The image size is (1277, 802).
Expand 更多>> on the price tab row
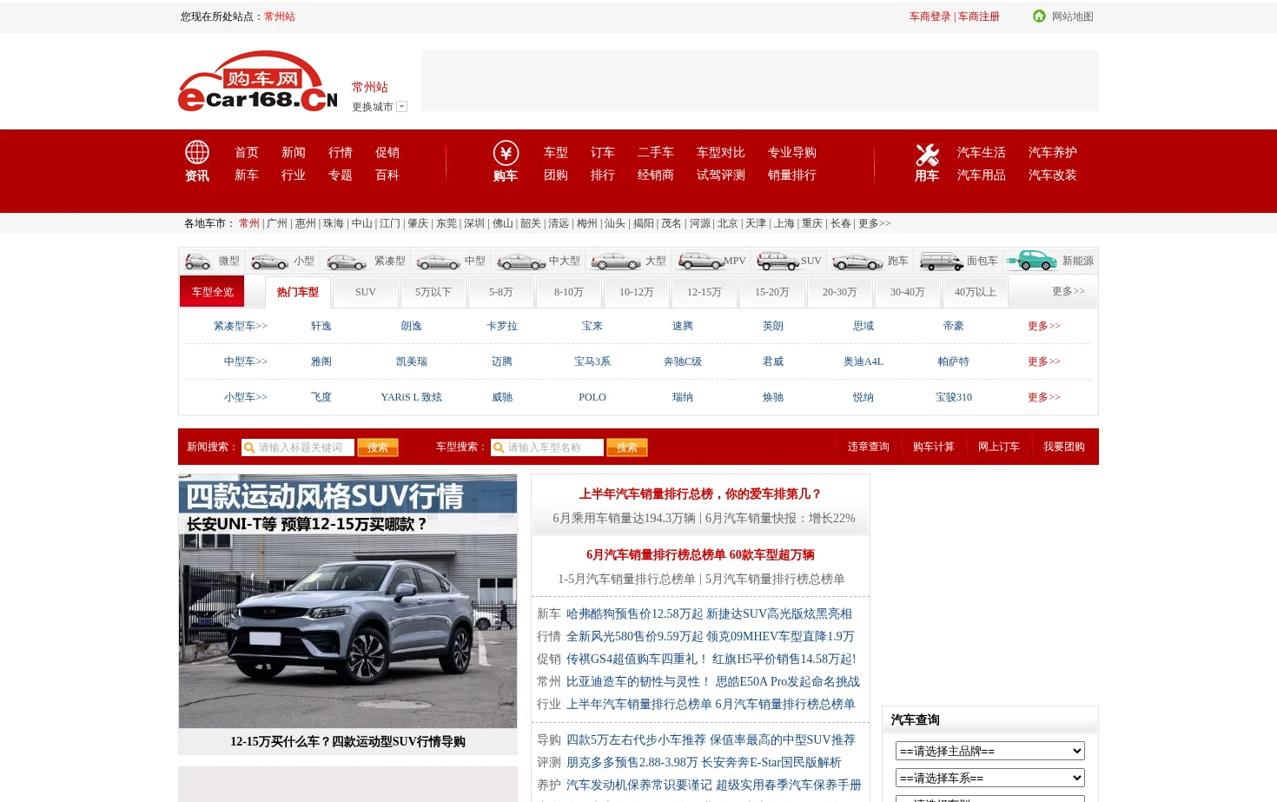[1069, 291]
